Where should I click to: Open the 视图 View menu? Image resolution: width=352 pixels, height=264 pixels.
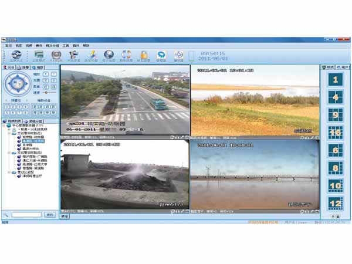[x=19, y=46]
